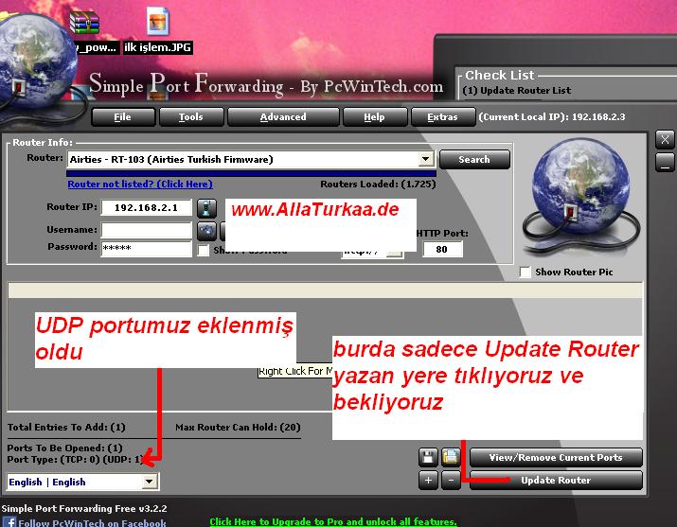
Task: Open the ilk işlem.JPG desktop file
Action: tap(158, 29)
